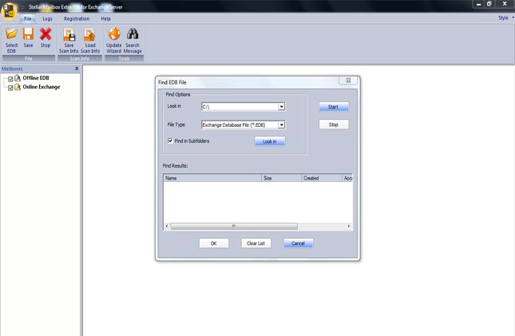Click the Look in browse button
The image size is (515, 336).
(x=270, y=141)
